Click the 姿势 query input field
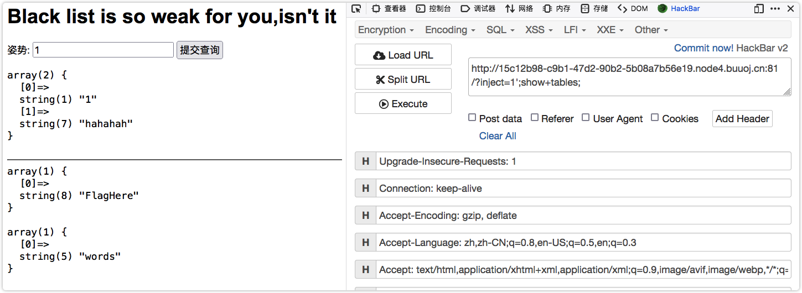Image resolution: width=802 pixels, height=293 pixels. 104,50
